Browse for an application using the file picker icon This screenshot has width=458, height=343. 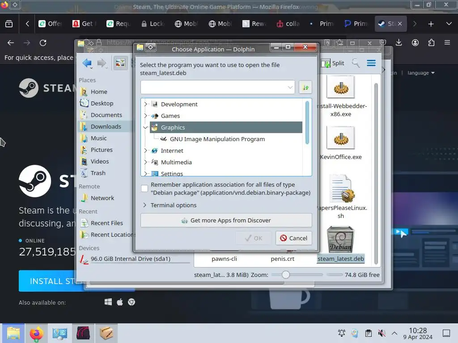305,87
